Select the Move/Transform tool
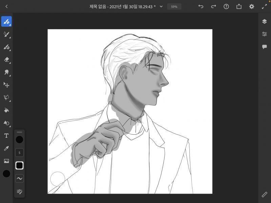 point(6,85)
